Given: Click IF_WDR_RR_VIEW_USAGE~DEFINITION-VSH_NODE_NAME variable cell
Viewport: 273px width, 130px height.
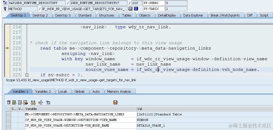Looking at the screenshot, I should point(81,125).
